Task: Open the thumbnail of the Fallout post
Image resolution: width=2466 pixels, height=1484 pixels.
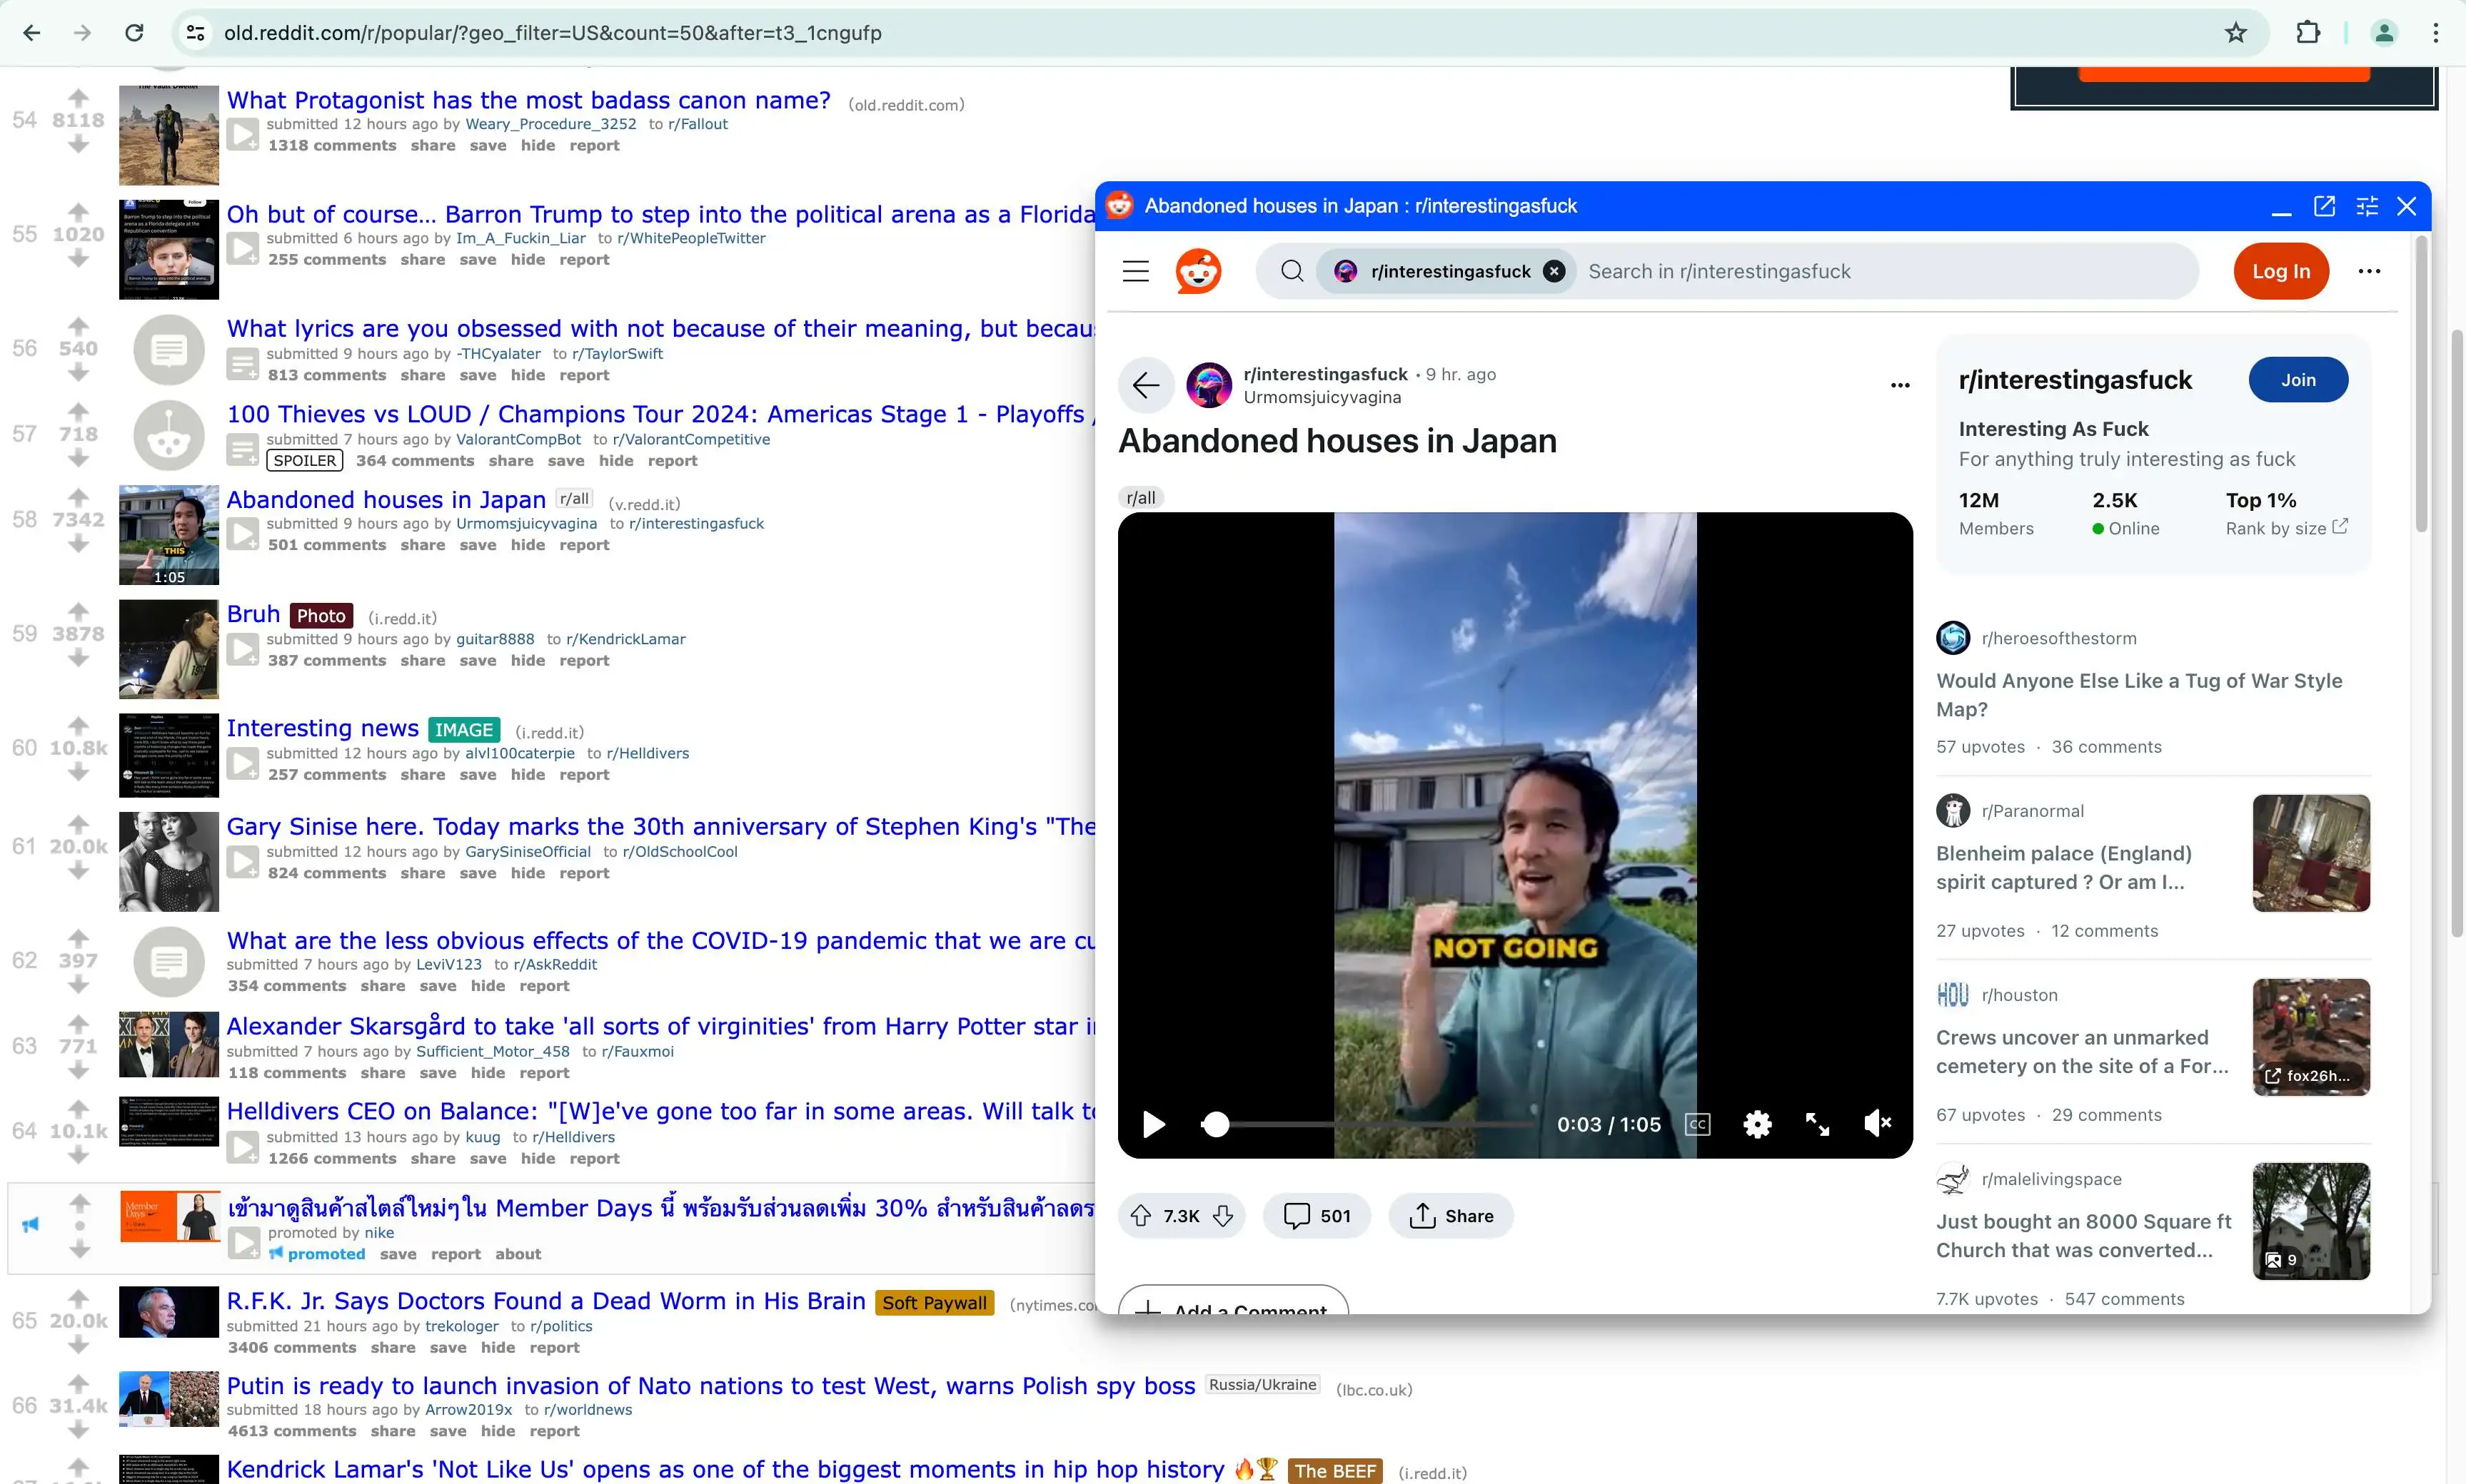Action: [169, 135]
